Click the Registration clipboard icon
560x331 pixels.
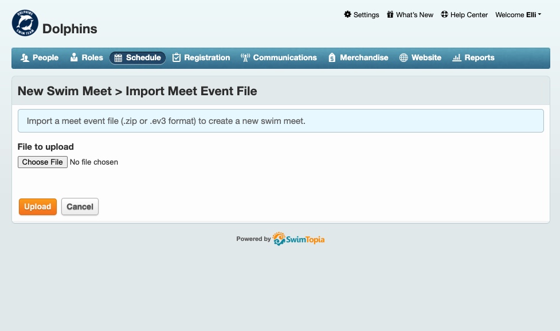pos(177,57)
